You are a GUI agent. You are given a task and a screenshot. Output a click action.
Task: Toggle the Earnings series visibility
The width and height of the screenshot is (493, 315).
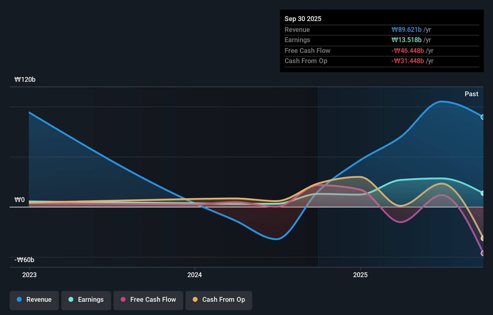(x=86, y=300)
